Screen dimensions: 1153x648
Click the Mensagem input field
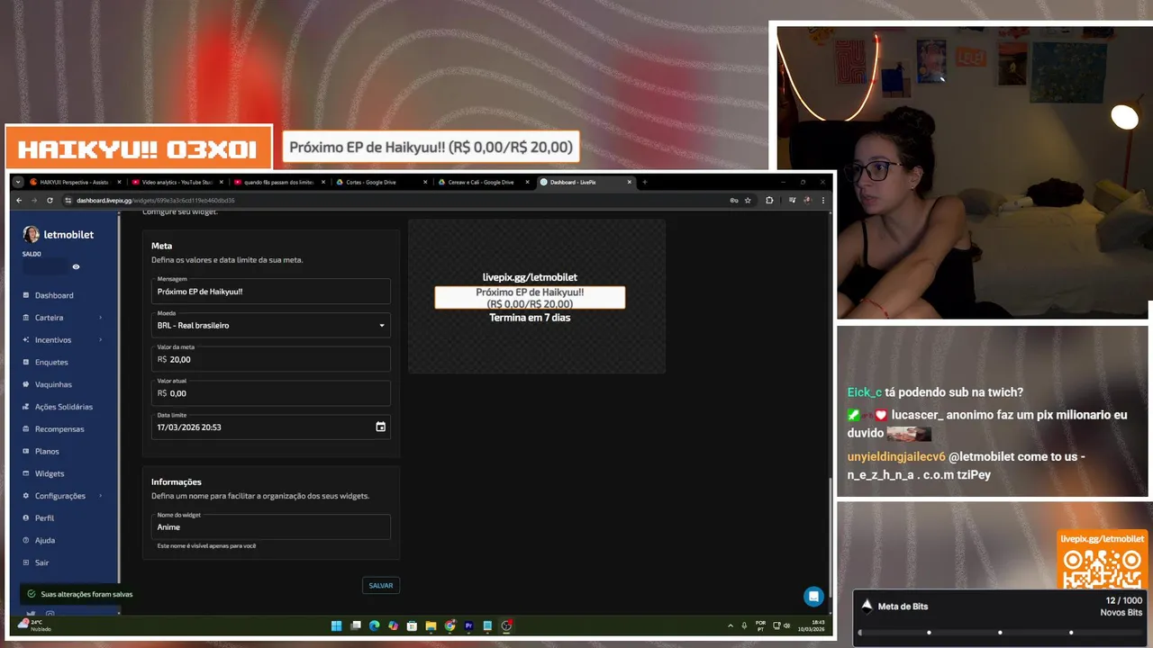(x=271, y=291)
